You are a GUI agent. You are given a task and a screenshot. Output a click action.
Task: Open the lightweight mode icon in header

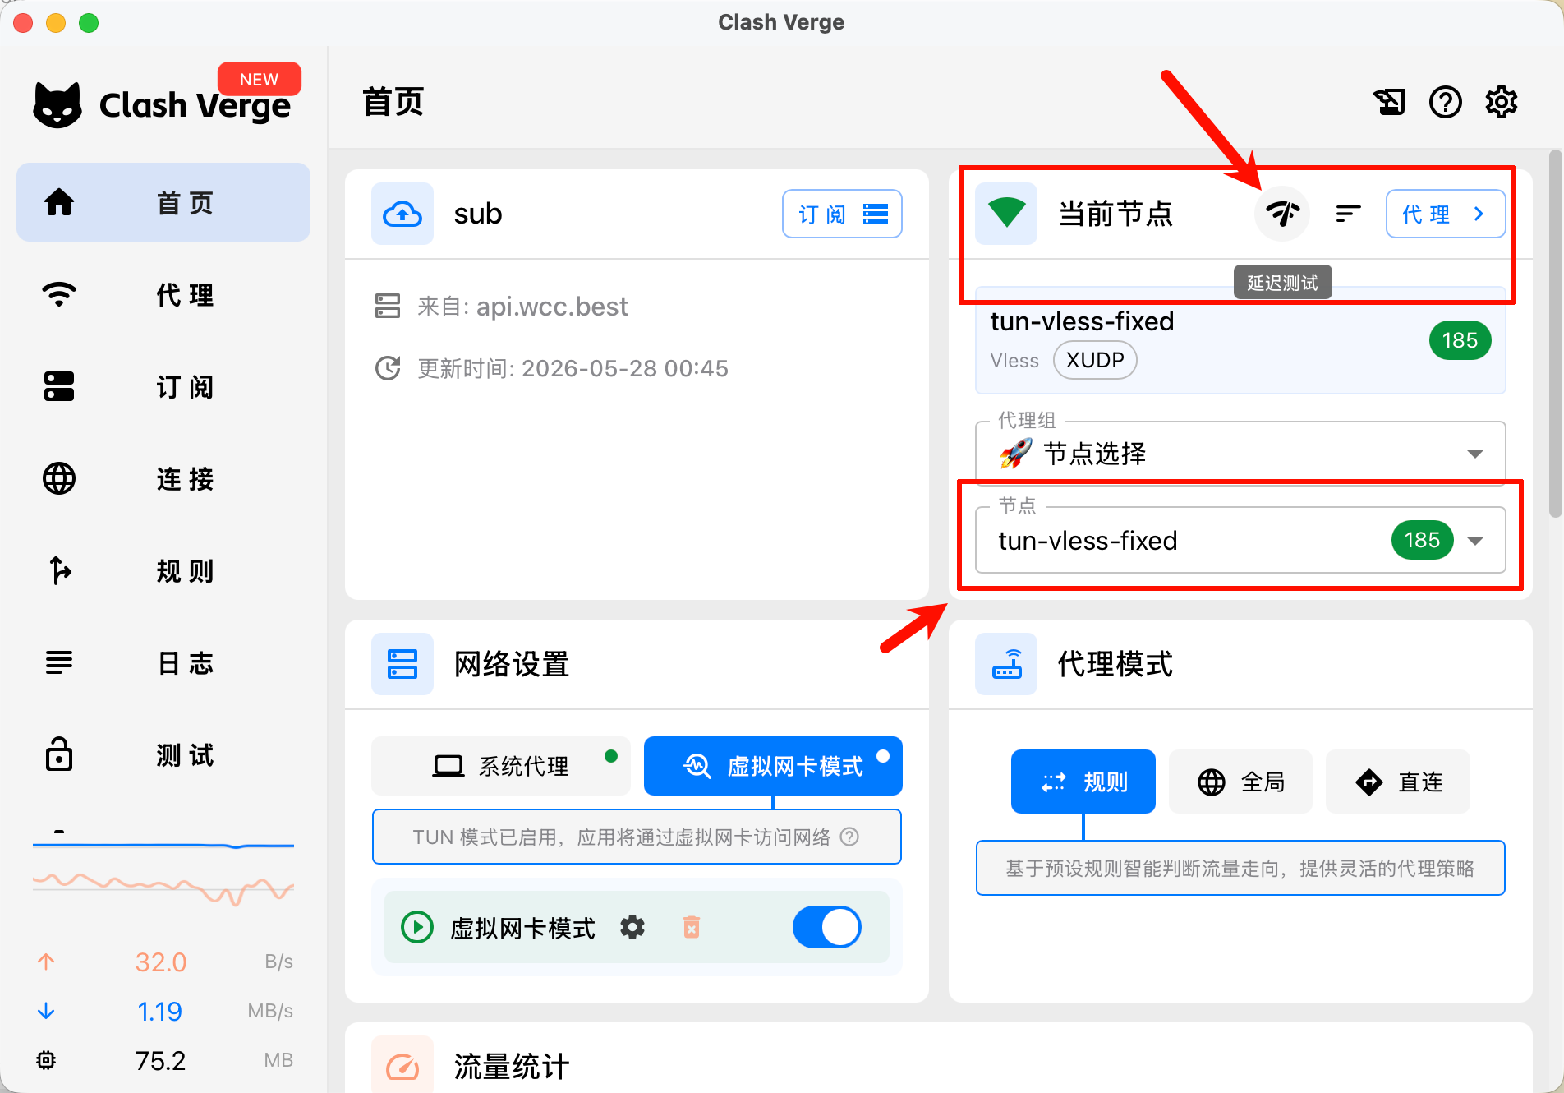click(x=1390, y=102)
